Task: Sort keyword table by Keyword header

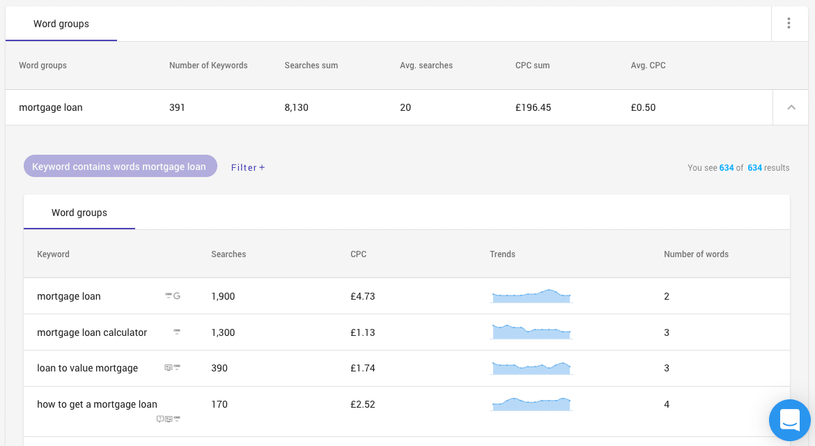Action: point(53,254)
